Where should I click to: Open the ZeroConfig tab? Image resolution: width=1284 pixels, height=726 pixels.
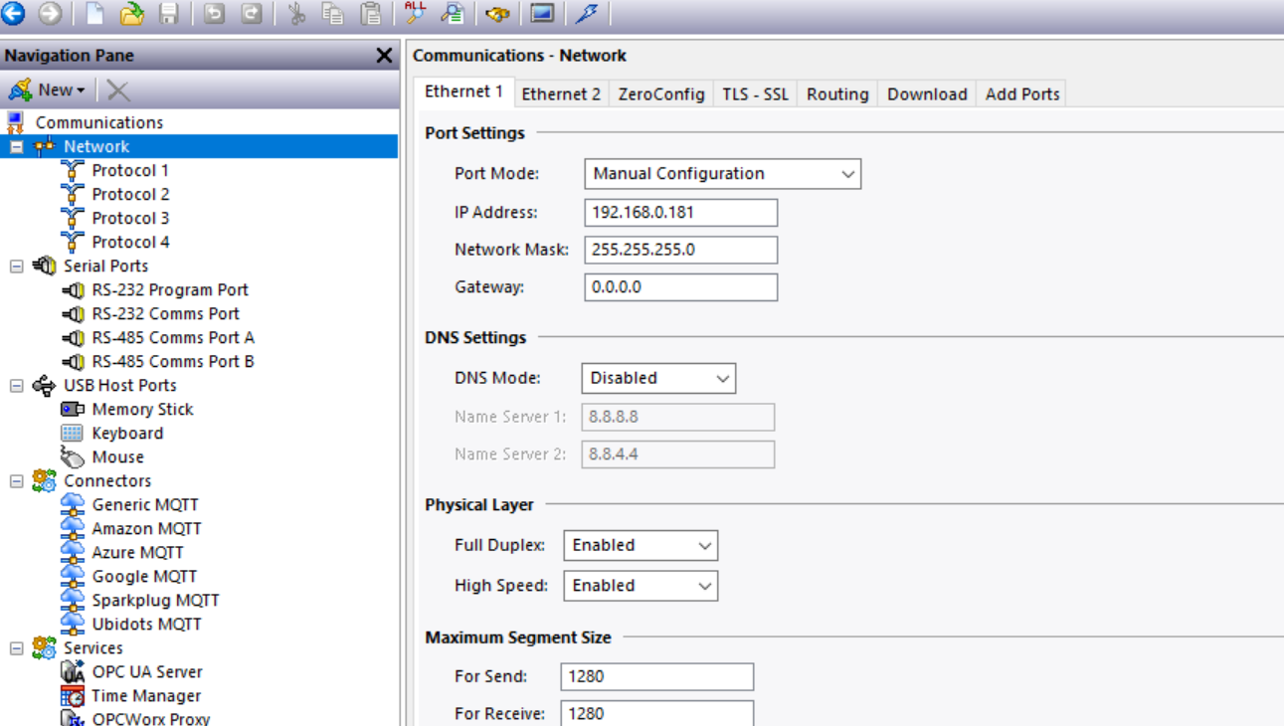point(661,93)
